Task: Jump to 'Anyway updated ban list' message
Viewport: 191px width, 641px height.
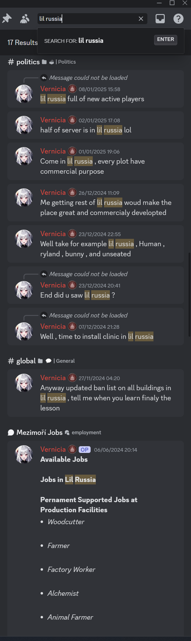Action: pos(95,393)
